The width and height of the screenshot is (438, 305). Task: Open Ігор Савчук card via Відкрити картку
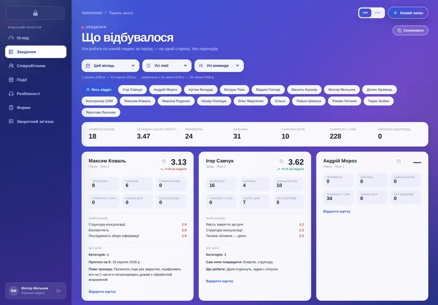tap(220, 281)
